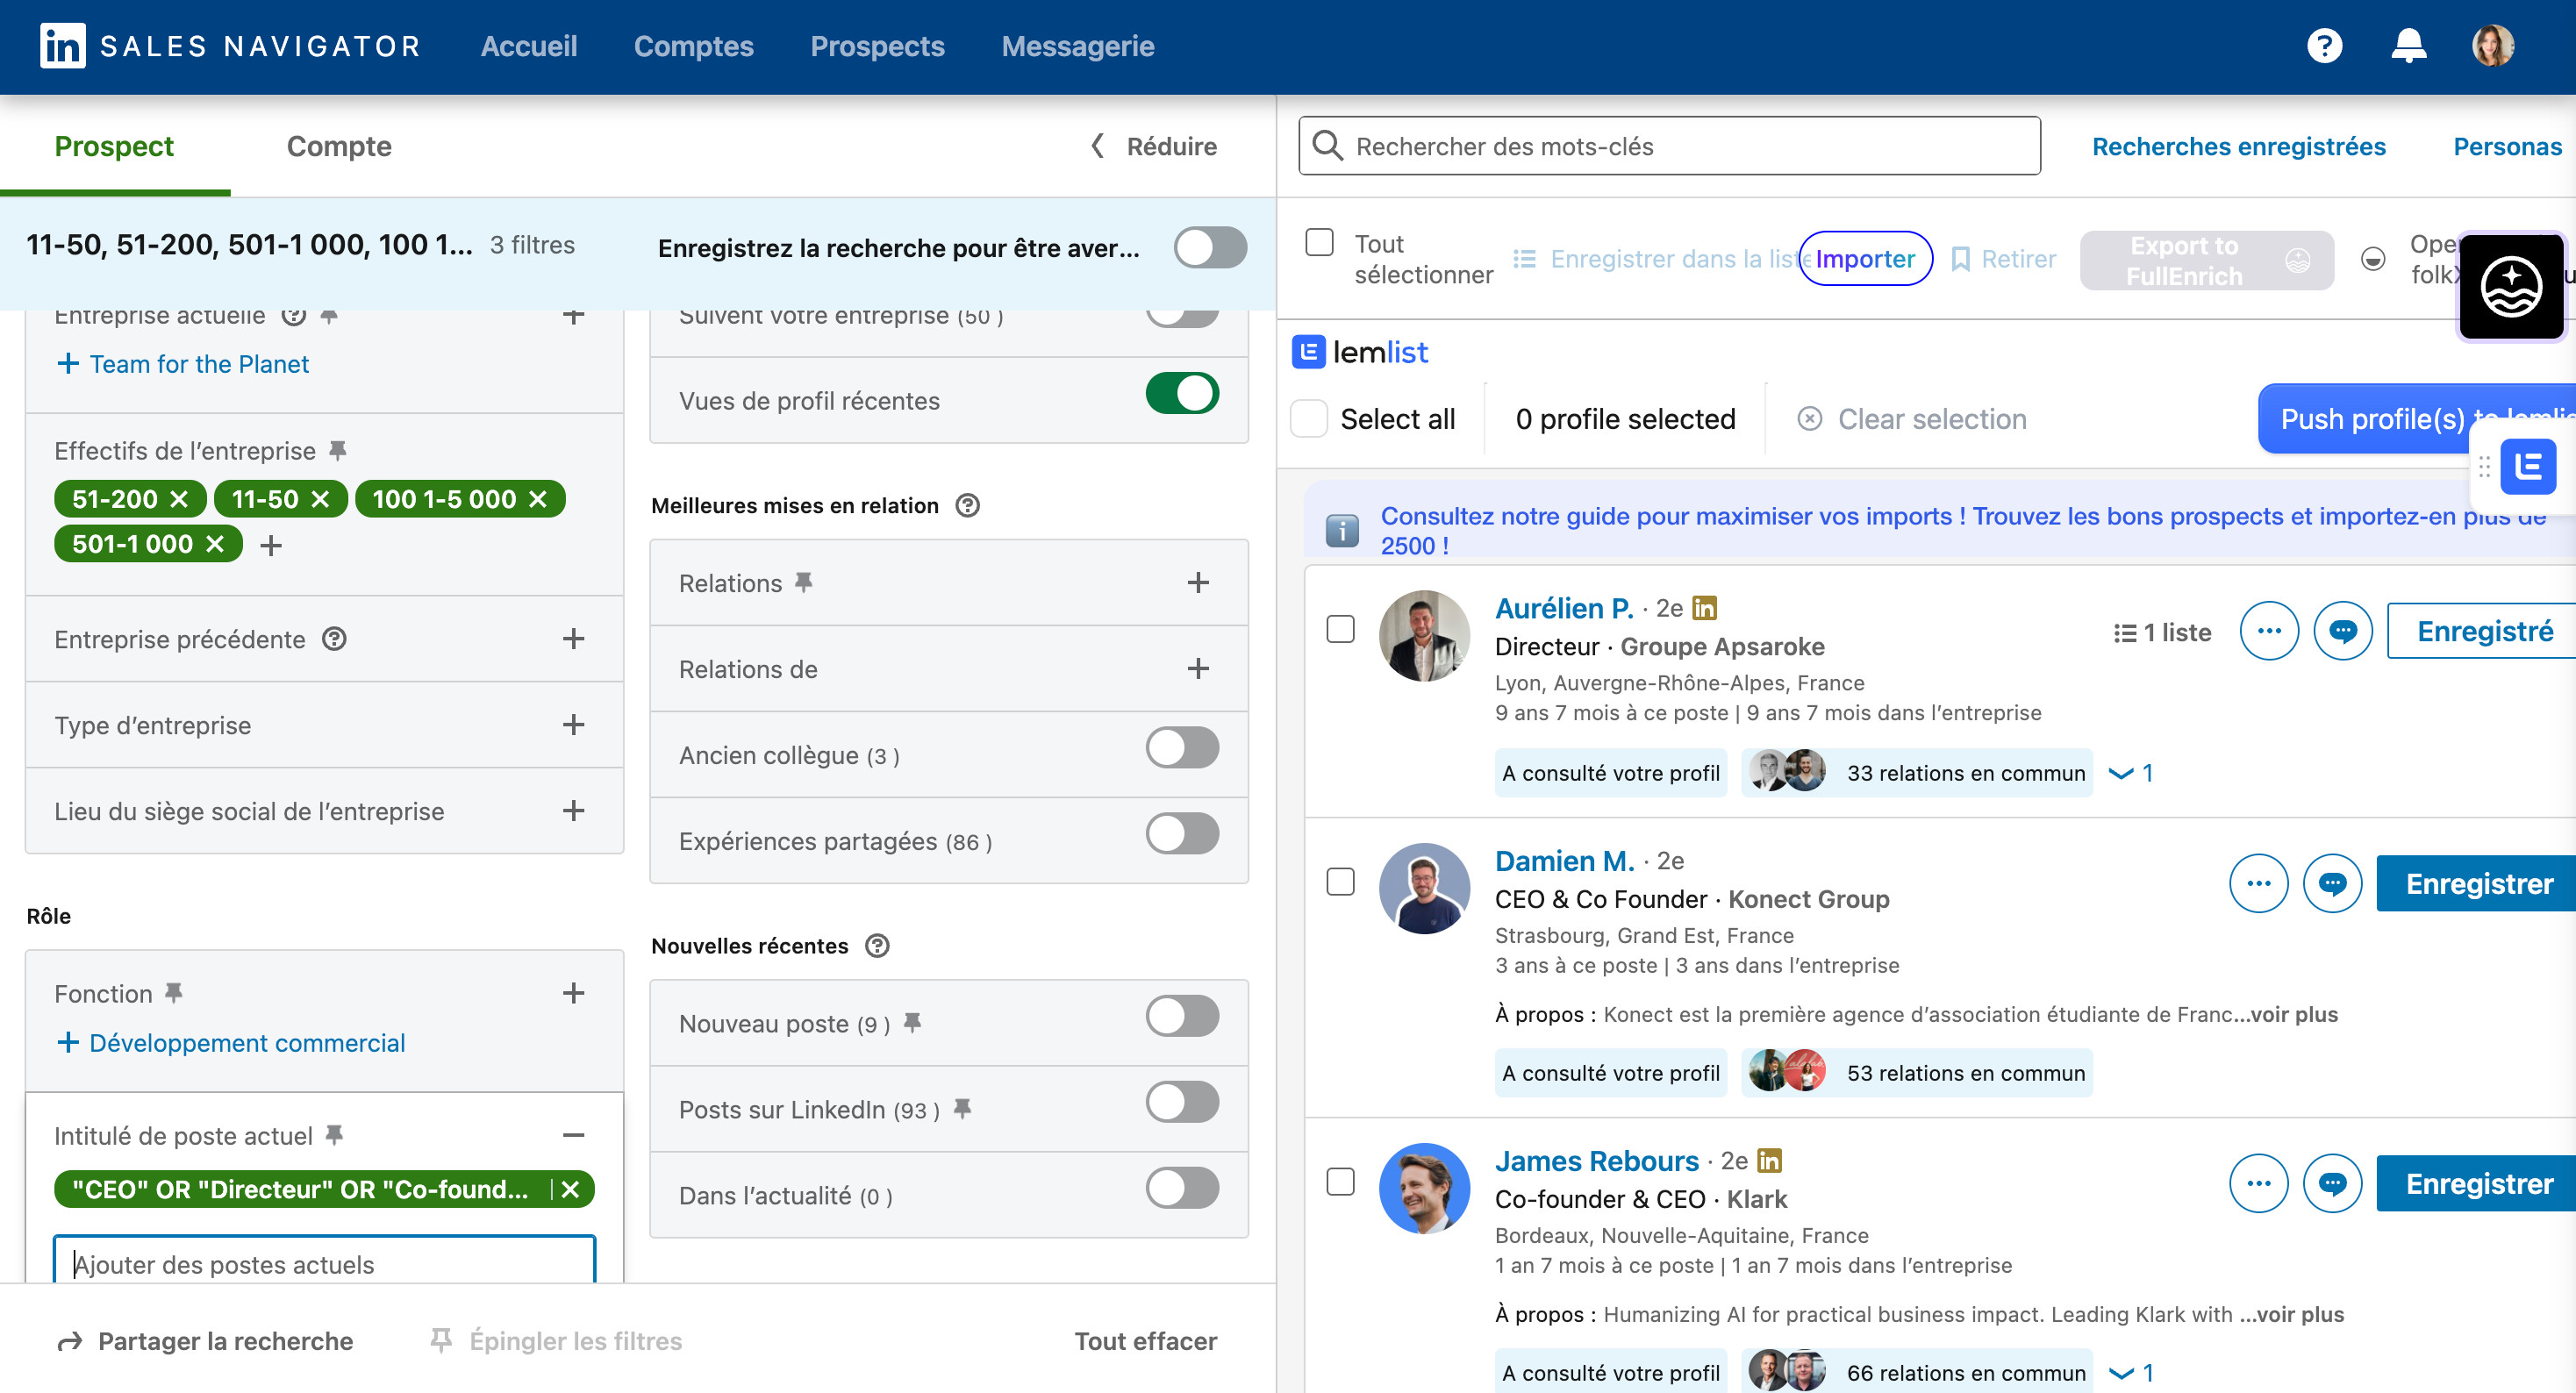Disable Vues de profil récentes toggle
Image resolution: width=2576 pixels, height=1393 pixels.
[x=1182, y=393]
